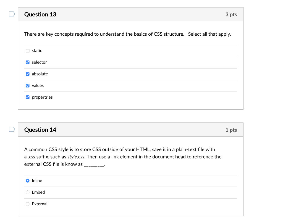This screenshot has width=283, height=223.
Task: Click the 'values' answer label text
Action: 38,86
